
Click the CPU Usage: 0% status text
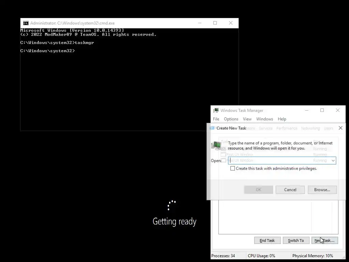(261, 256)
